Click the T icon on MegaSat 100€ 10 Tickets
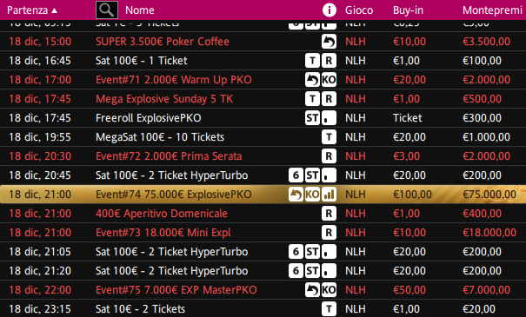 tap(329, 137)
